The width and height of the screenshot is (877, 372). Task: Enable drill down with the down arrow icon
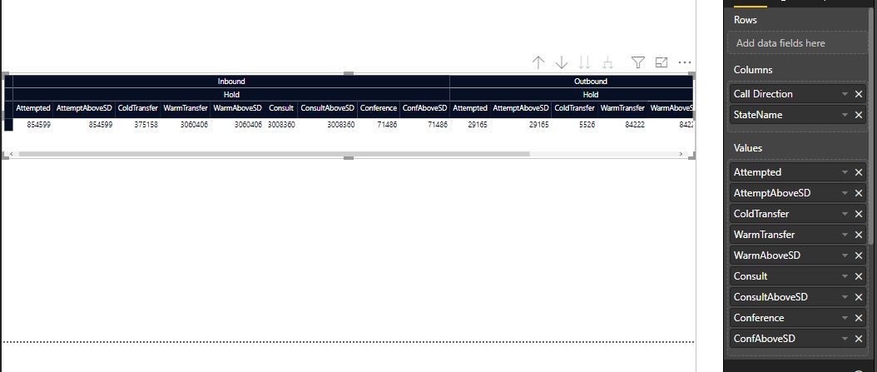561,62
